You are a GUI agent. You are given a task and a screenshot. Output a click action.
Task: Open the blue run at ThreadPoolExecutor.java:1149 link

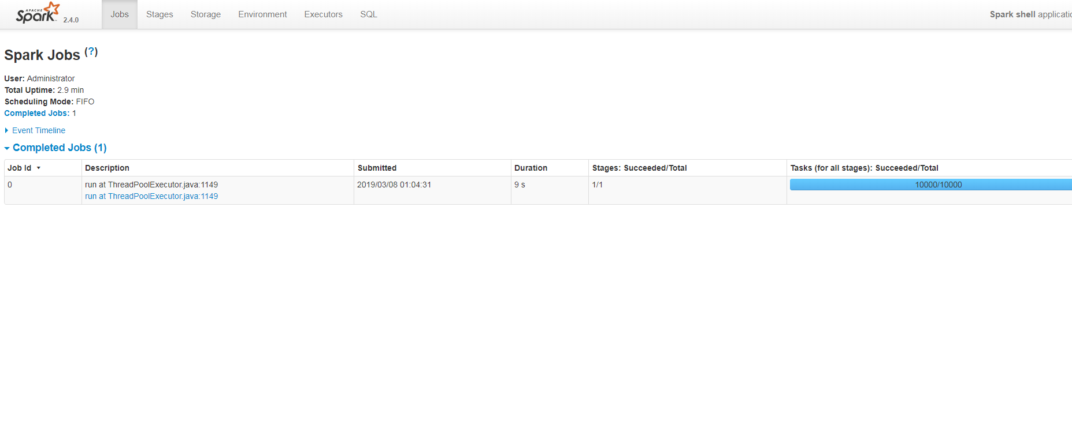[x=151, y=196]
